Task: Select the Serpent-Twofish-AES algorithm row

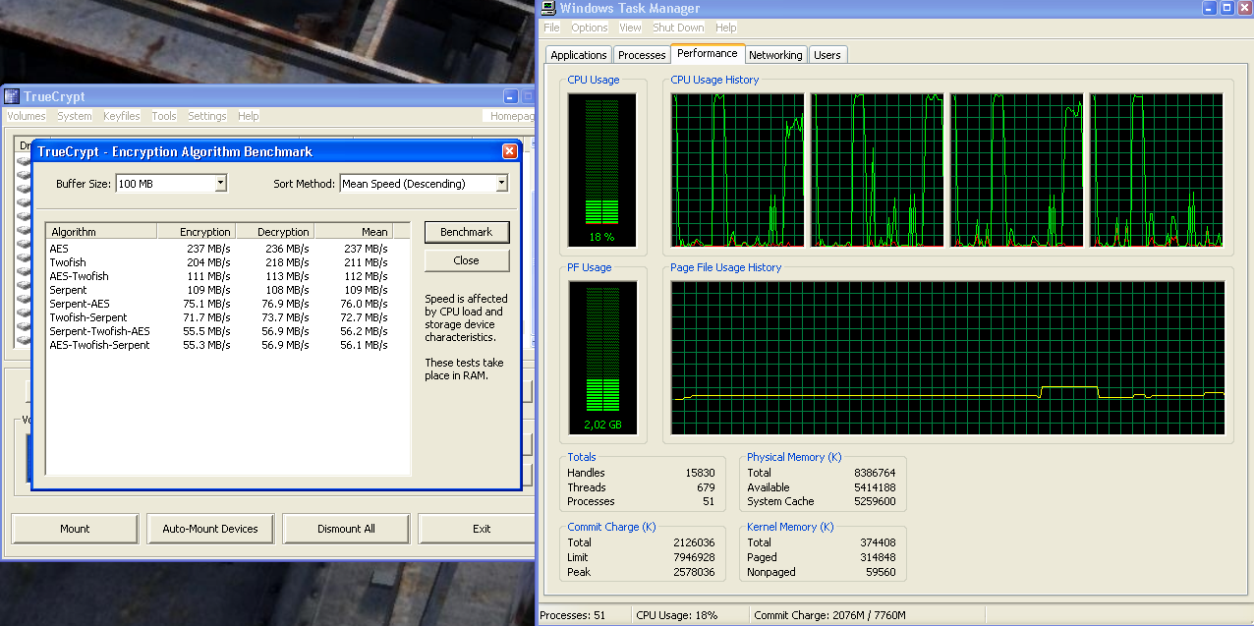Action: coord(228,331)
